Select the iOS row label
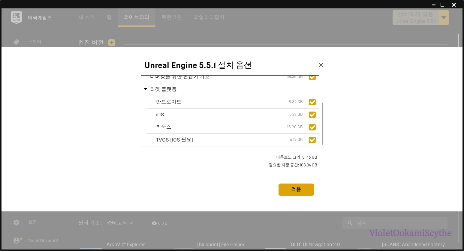 click(160, 115)
